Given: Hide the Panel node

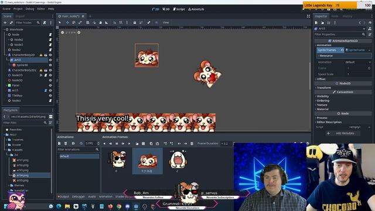Looking at the screenshot, I should (50, 86).
